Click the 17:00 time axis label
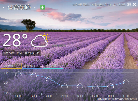This screenshot has height=101, width=138. [x=34, y=96]
